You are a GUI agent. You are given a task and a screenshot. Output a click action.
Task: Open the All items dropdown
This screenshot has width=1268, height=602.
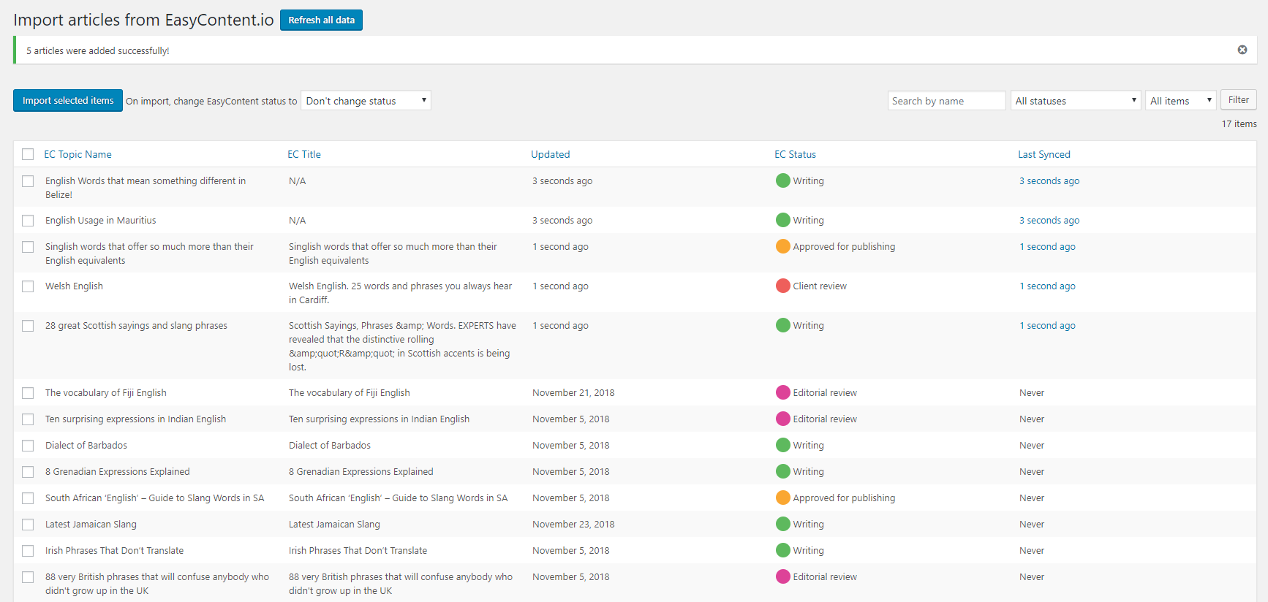pos(1180,101)
